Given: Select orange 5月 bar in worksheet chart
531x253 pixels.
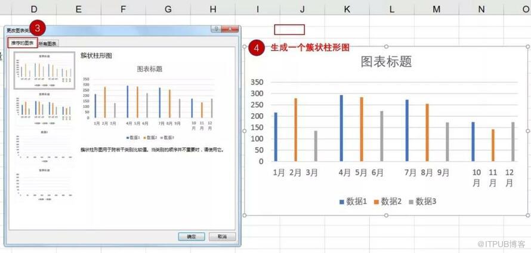Looking at the screenshot, I should [362, 129].
